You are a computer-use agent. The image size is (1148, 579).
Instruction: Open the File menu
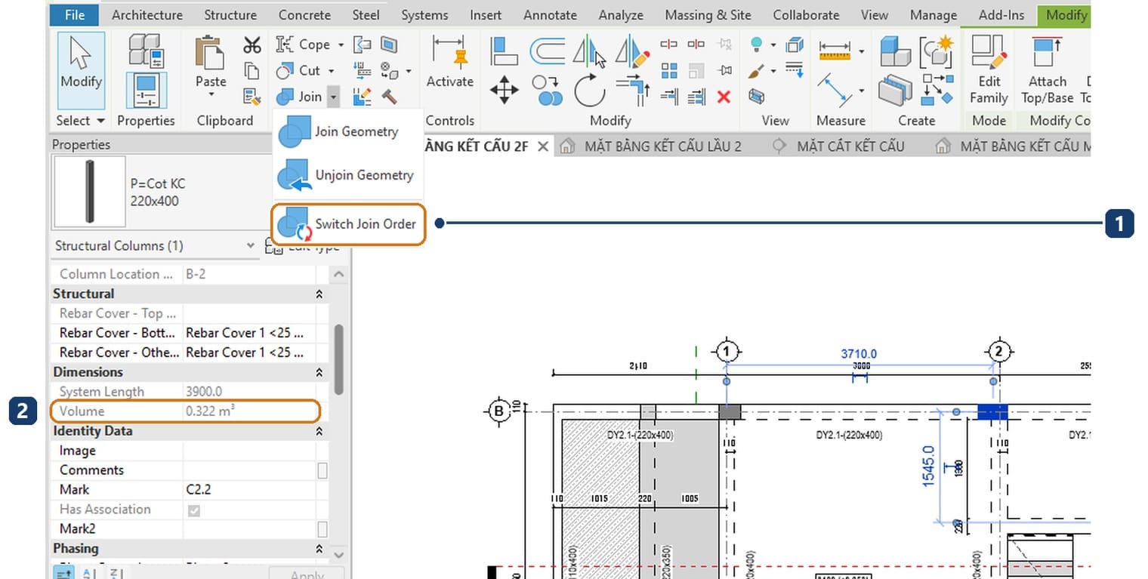75,14
